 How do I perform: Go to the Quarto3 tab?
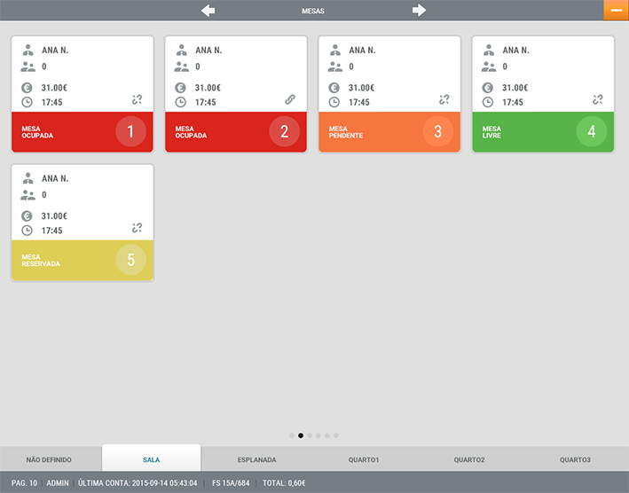pyautogui.click(x=574, y=460)
